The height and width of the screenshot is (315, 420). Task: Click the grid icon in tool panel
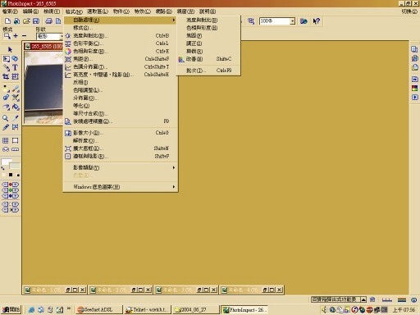(6, 140)
